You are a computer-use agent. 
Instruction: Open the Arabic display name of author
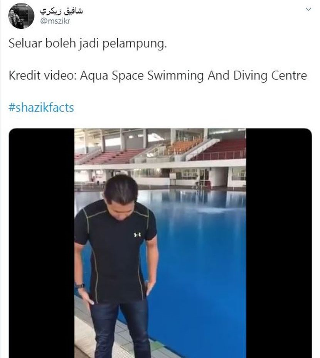pos(61,11)
